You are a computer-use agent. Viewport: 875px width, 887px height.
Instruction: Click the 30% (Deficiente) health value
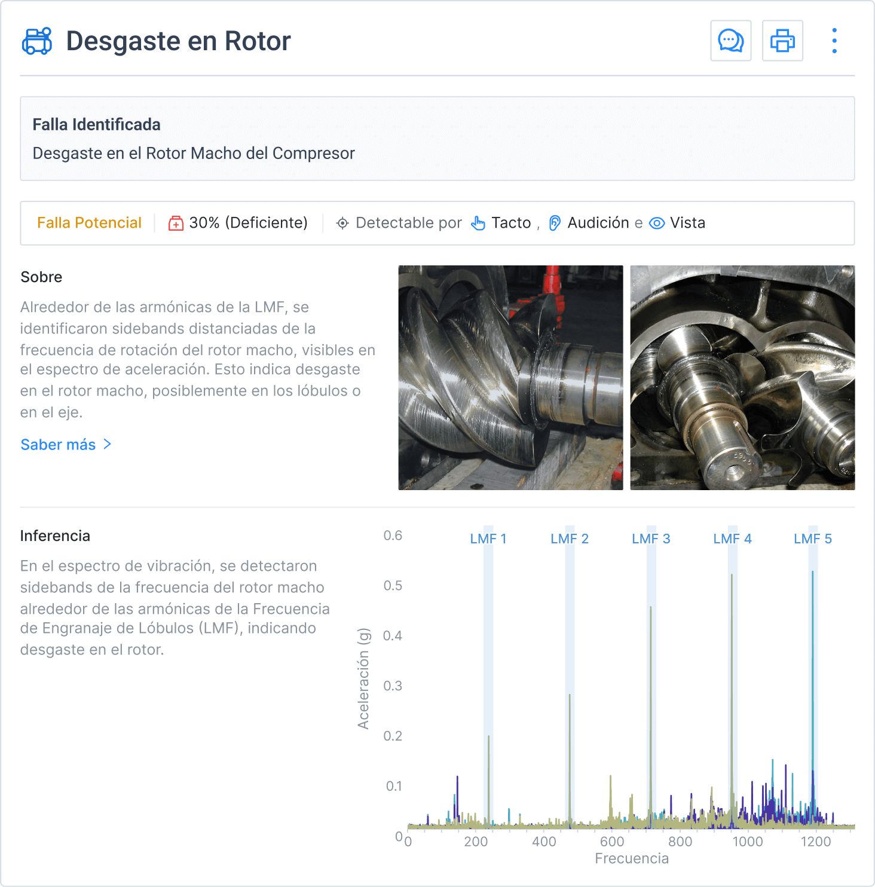pos(248,223)
